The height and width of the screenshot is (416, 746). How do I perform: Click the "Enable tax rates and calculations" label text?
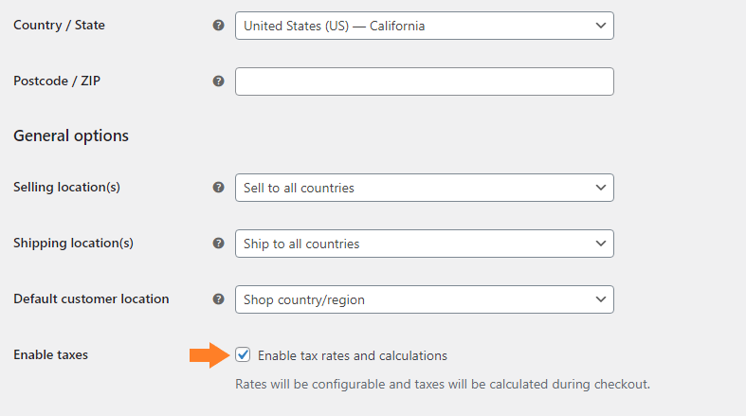click(x=352, y=356)
